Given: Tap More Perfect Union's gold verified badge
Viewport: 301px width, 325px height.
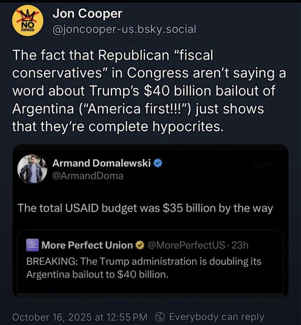Looking at the screenshot, I should pyautogui.click(x=139, y=245).
